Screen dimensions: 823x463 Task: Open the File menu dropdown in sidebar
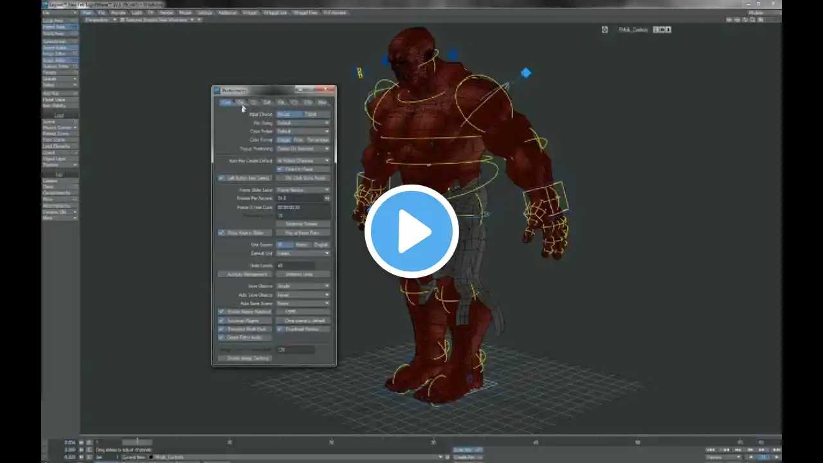[60, 13]
